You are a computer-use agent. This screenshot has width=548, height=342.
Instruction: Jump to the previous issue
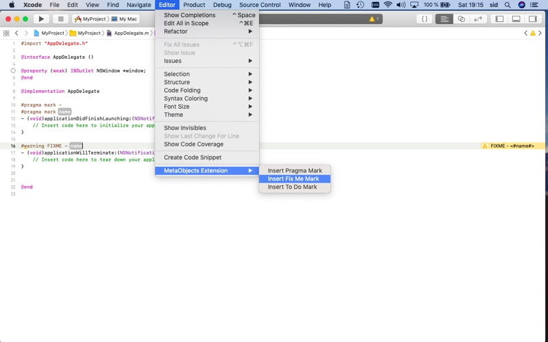click(x=525, y=33)
